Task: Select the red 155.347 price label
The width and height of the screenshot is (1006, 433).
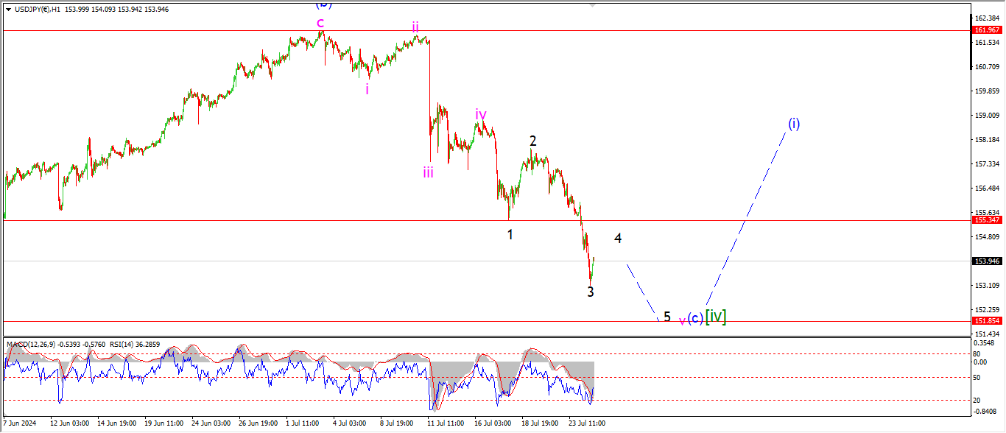Action: tap(986, 220)
